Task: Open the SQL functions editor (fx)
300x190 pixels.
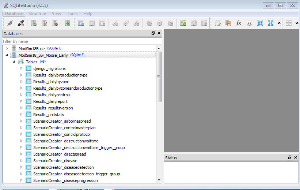Action: point(239,23)
